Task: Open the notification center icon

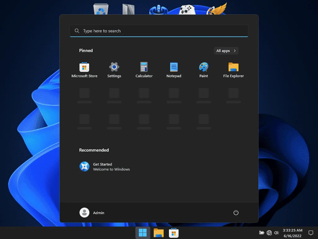Action: click(311, 233)
